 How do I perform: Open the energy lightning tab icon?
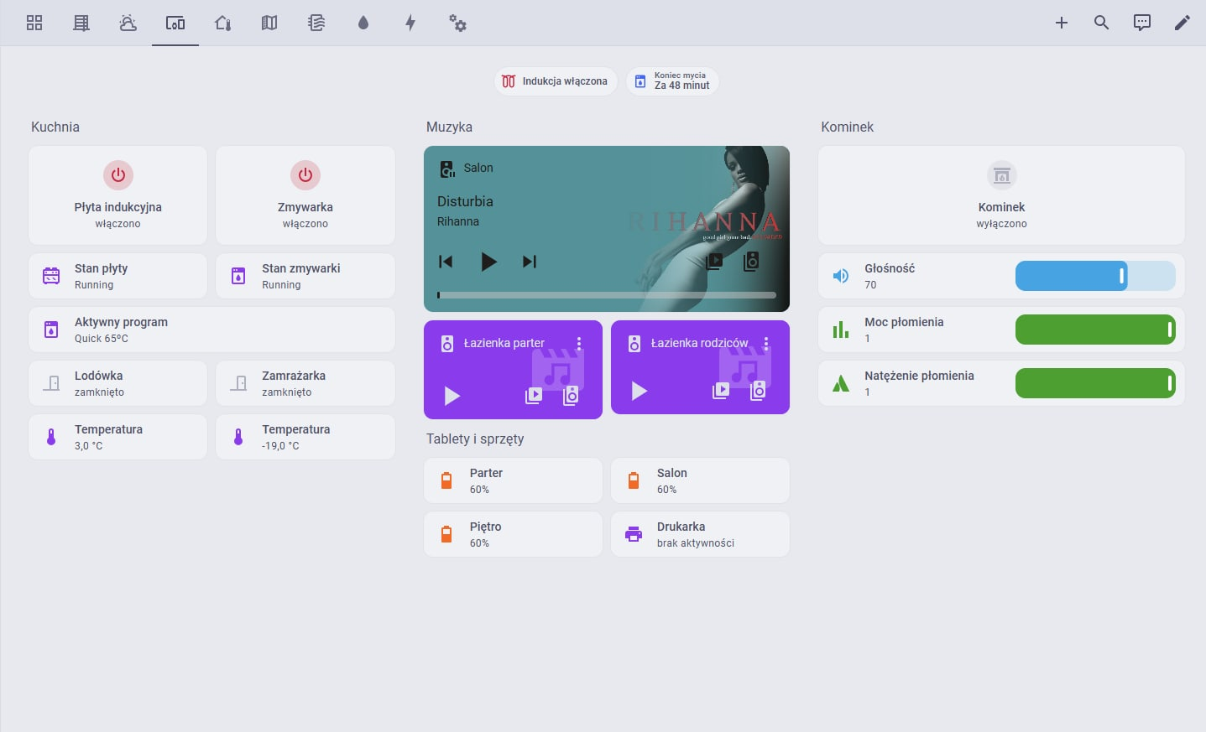click(410, 23)
